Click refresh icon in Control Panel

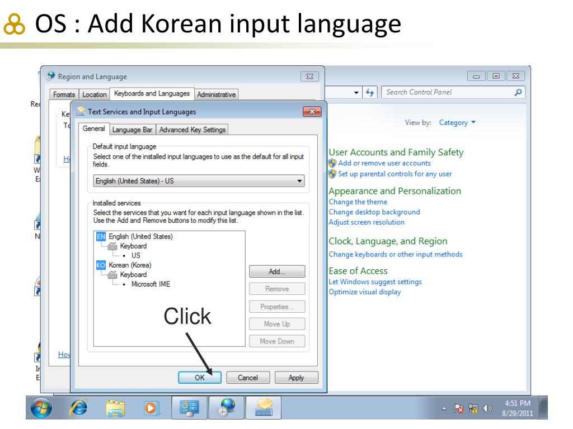370,93
